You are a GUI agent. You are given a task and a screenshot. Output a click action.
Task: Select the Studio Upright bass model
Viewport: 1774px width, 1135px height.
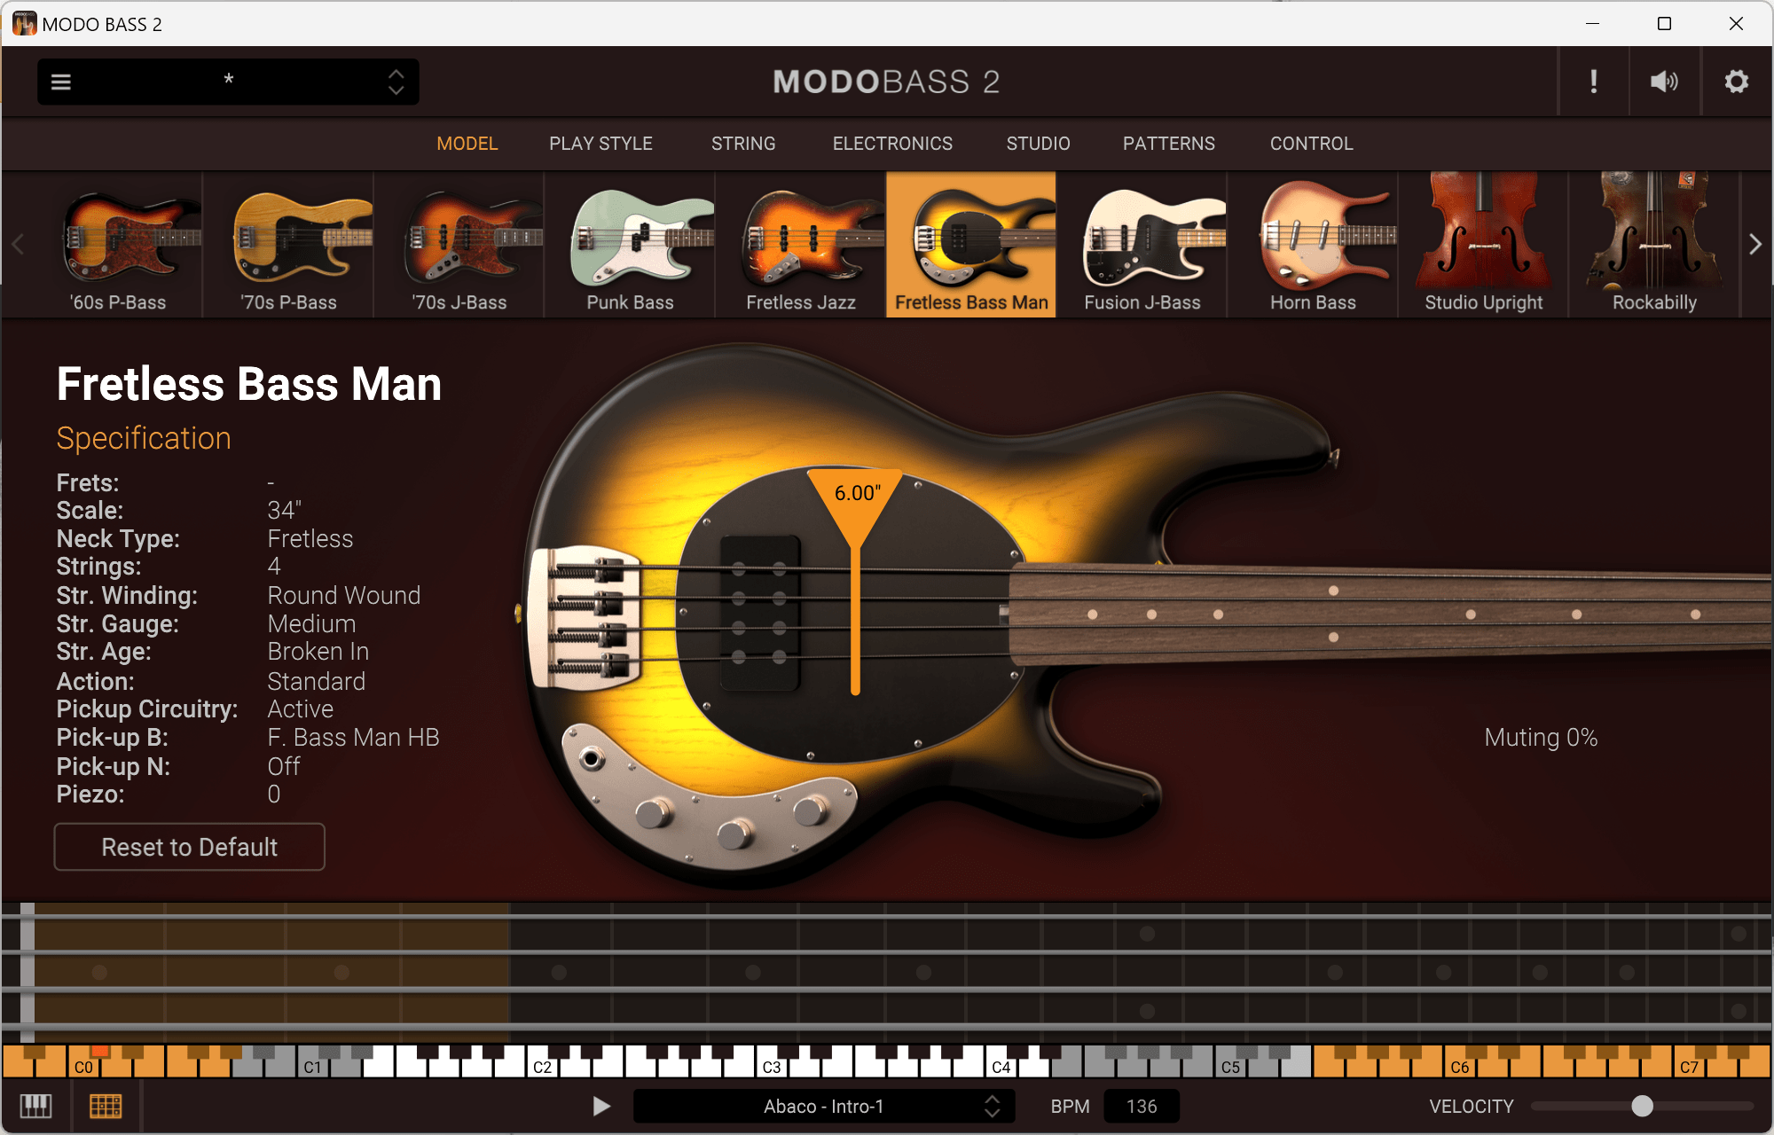[1483, 245]
